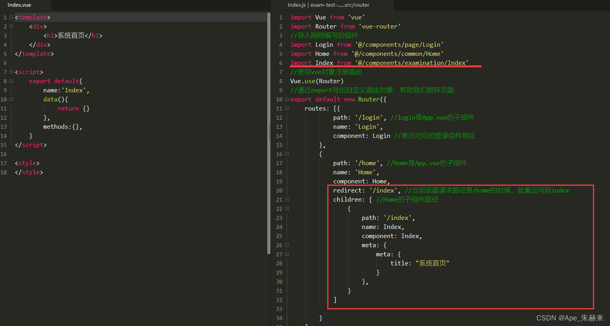This screenshot has height=326, width=610.
Task: Click the line "path: '/index'," in index.js
Action: pyautogui.click(x=388, y=218)
